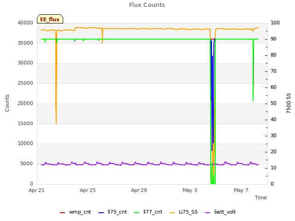Toggle the li77_cnt legend entry
Image resolution: width=295 pixels, height=221 pixels.
tap(148, 212)
